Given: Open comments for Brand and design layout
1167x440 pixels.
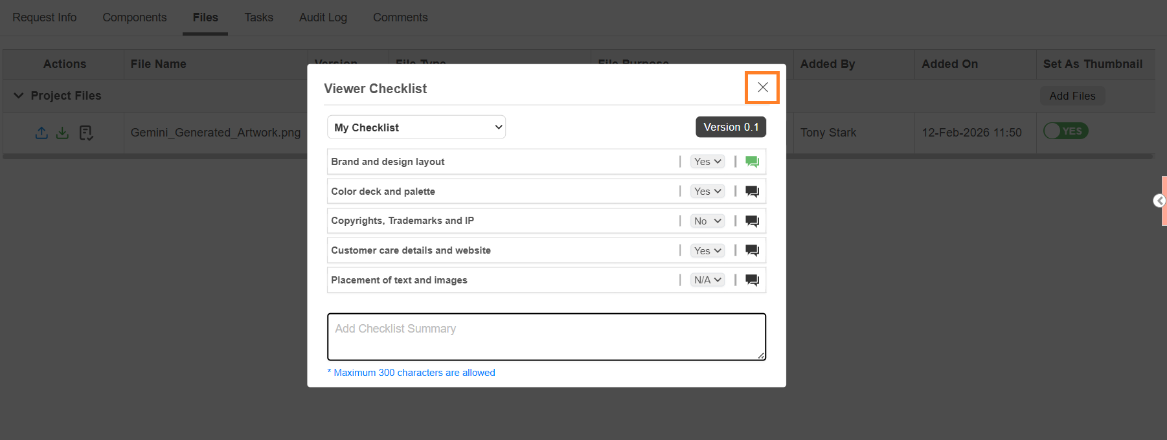Looking at the screenshot, I should click(752, 162).
